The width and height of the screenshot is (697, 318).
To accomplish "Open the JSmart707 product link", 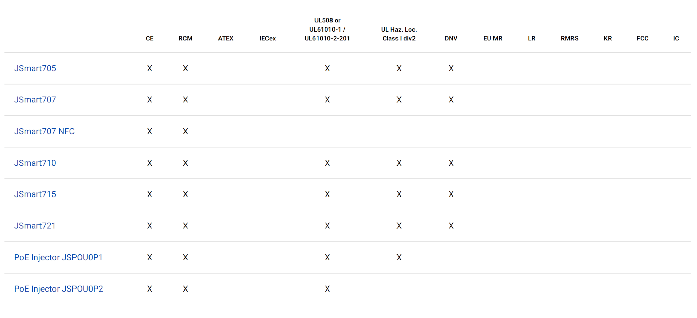I will (x=35, y=100).
